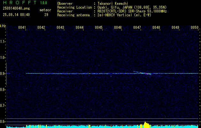Click the 0049 time marker
This screenshot has width=201, height=128.
[175, 28]
